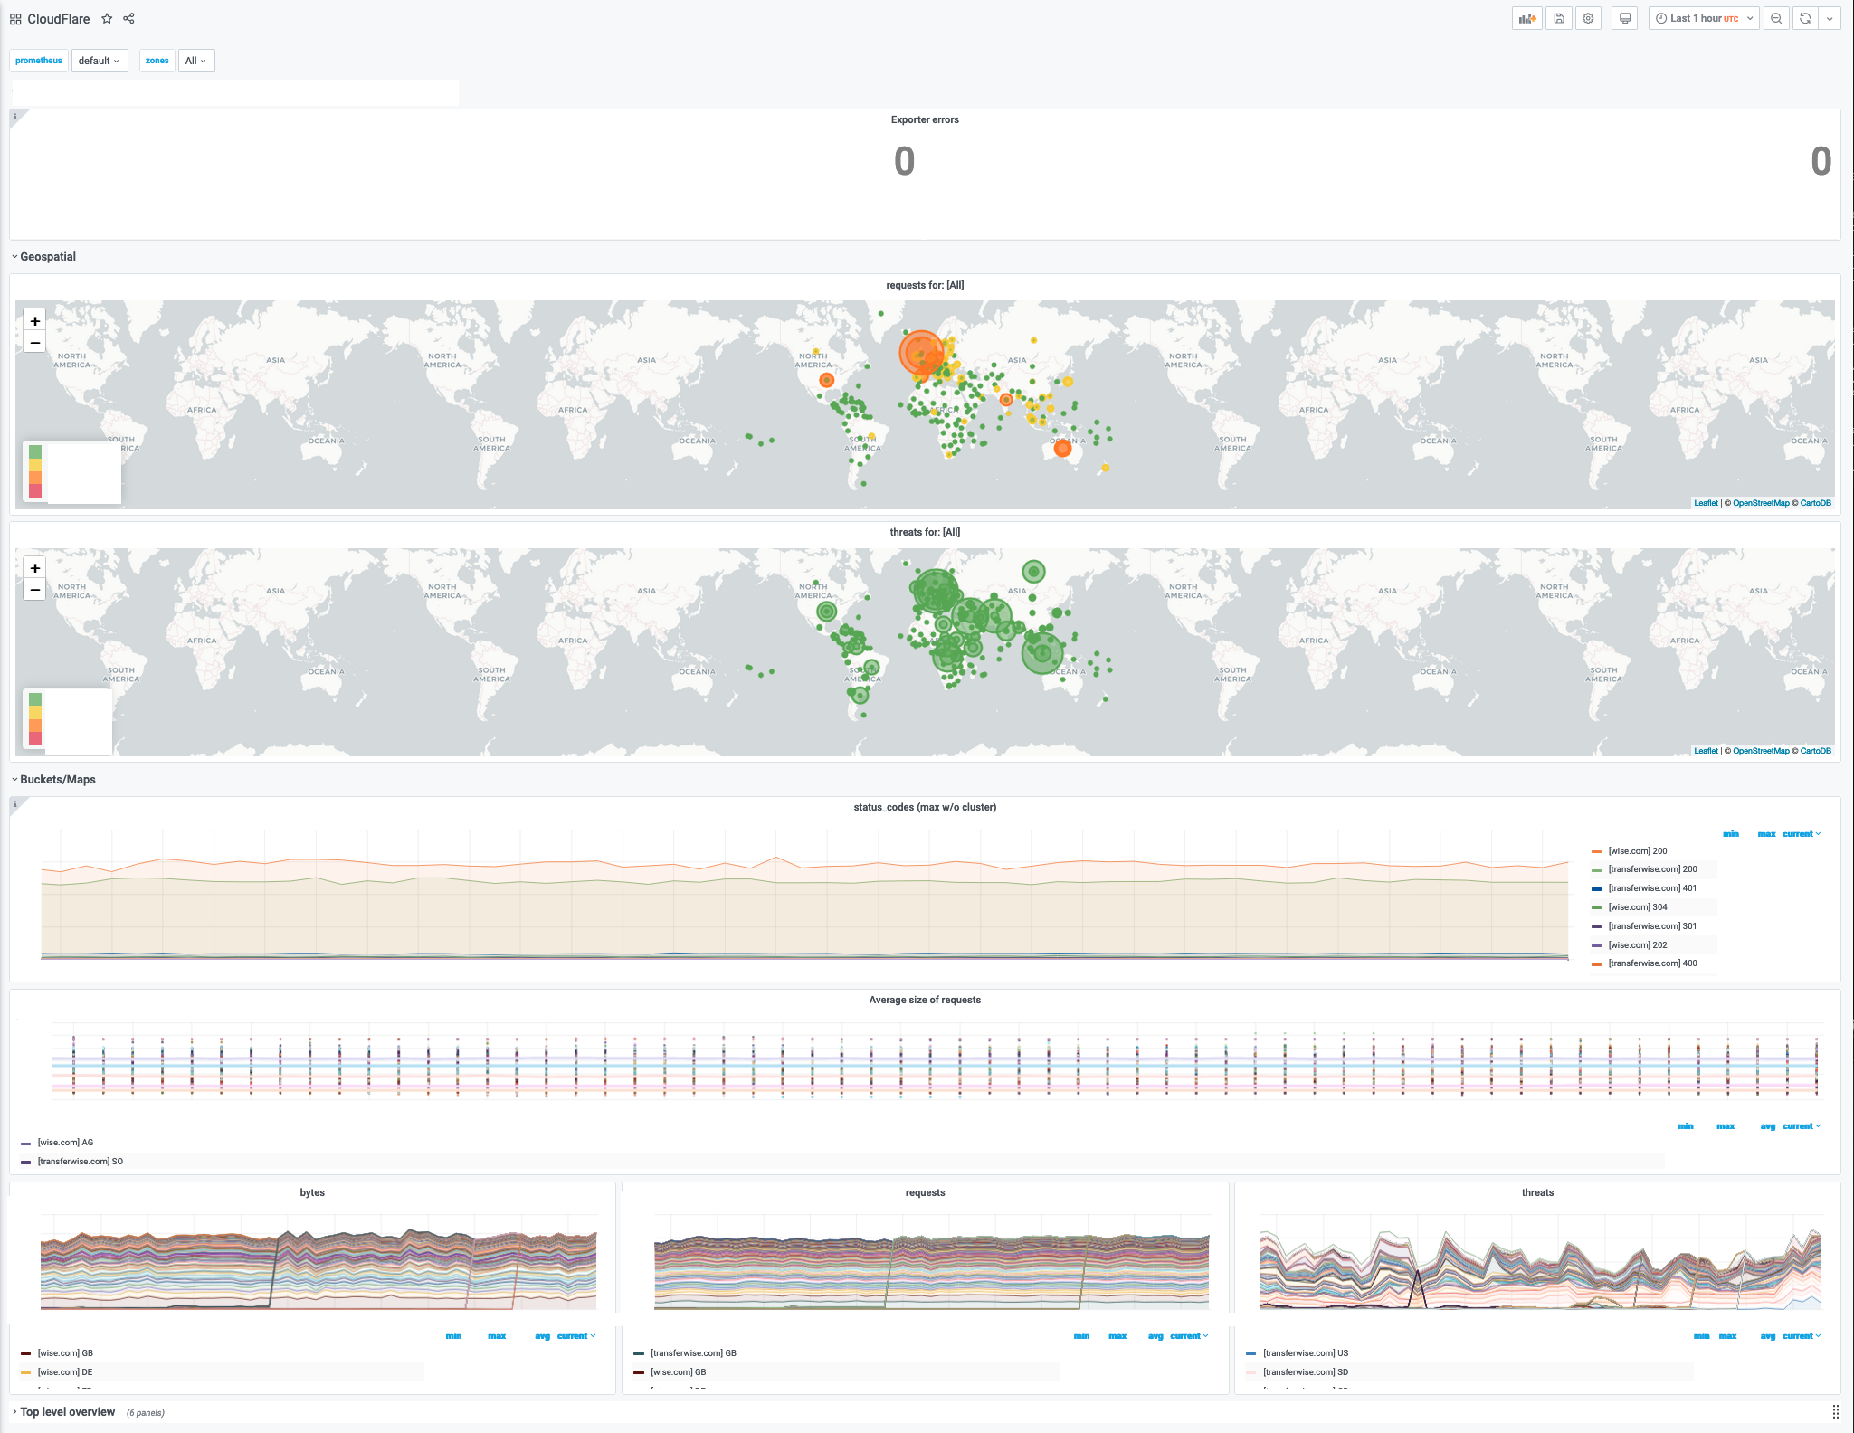Viewport: 1854px width, 1433px height.
Task: Refresh the dashboard
Action: point(1805,18)
